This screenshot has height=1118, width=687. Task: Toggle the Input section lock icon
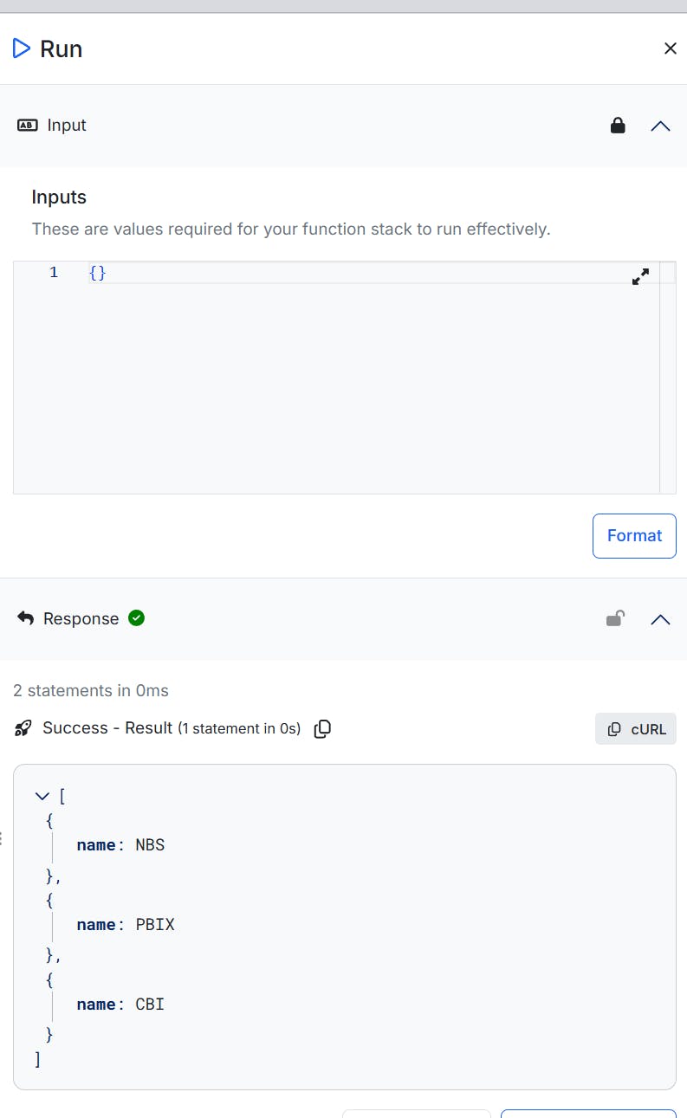pos(618,126)
